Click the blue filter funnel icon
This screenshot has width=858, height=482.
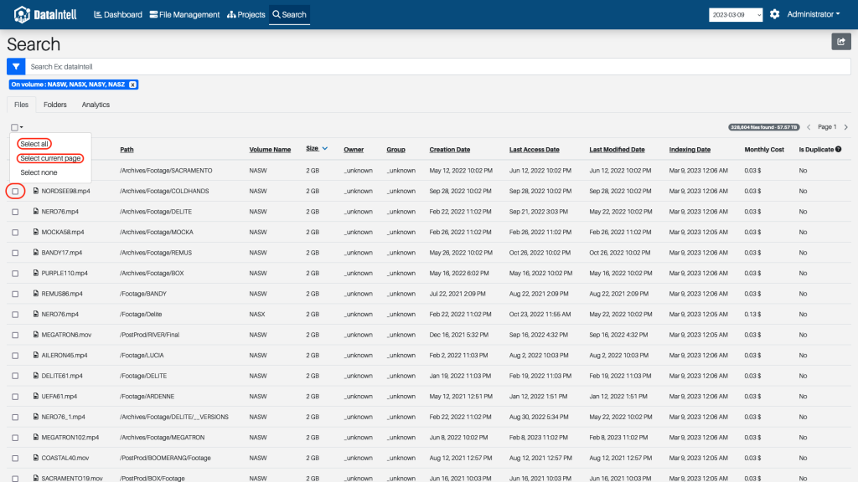pyautogui.click(x=16, y=67)
